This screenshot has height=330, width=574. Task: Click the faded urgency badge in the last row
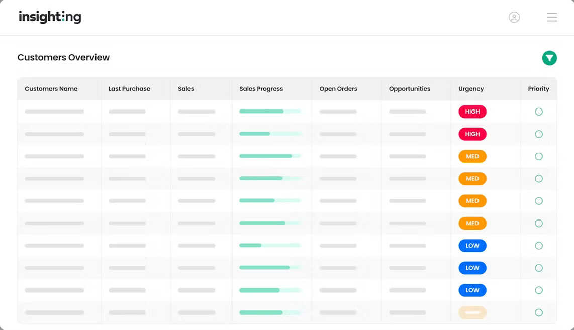coord(472,312)
